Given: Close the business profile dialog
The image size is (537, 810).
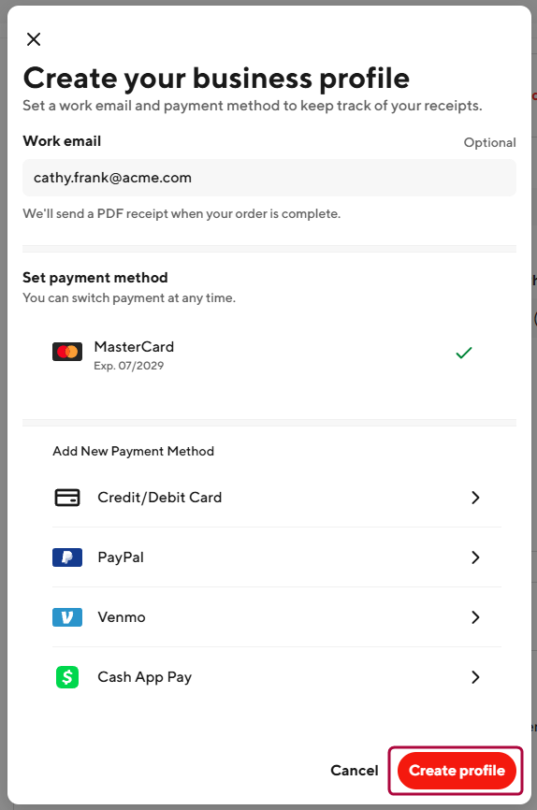Looking at the screenshot, I should click(34, 39).
